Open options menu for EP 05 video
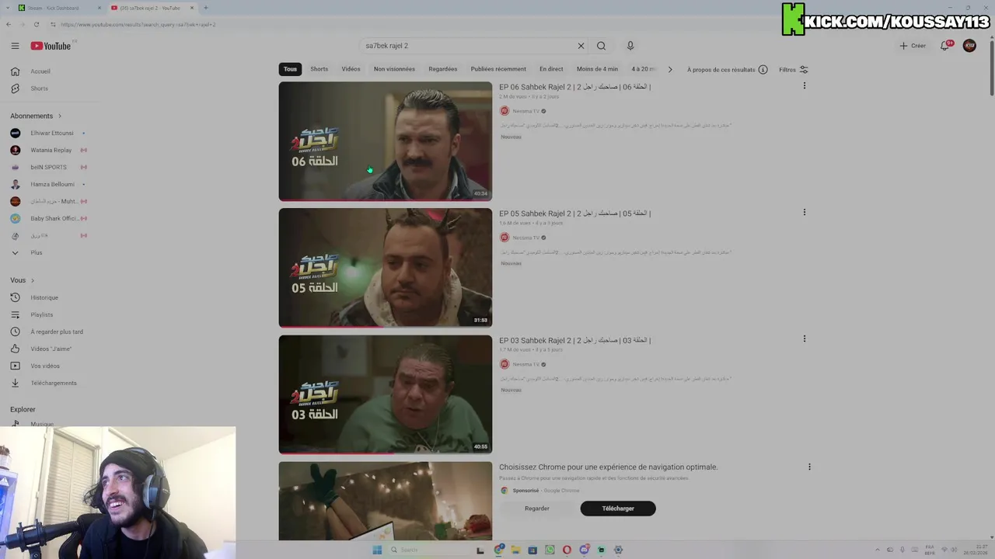Screen dimensions: 995x559 805,212
